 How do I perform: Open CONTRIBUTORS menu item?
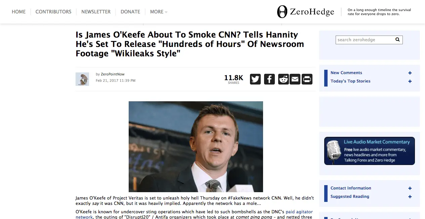click(x=53, y=12)
